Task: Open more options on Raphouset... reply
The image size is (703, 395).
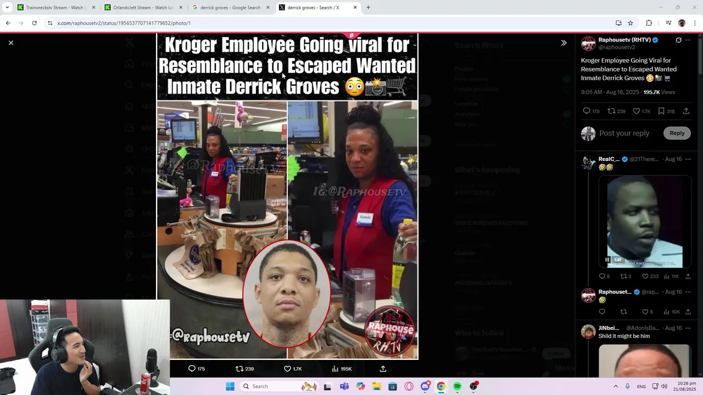Action: (x=688, y=292)
